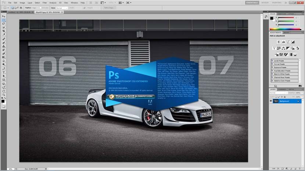Click the Refine Edge button
Screen dimensions: 305x171
coord(109,8)
